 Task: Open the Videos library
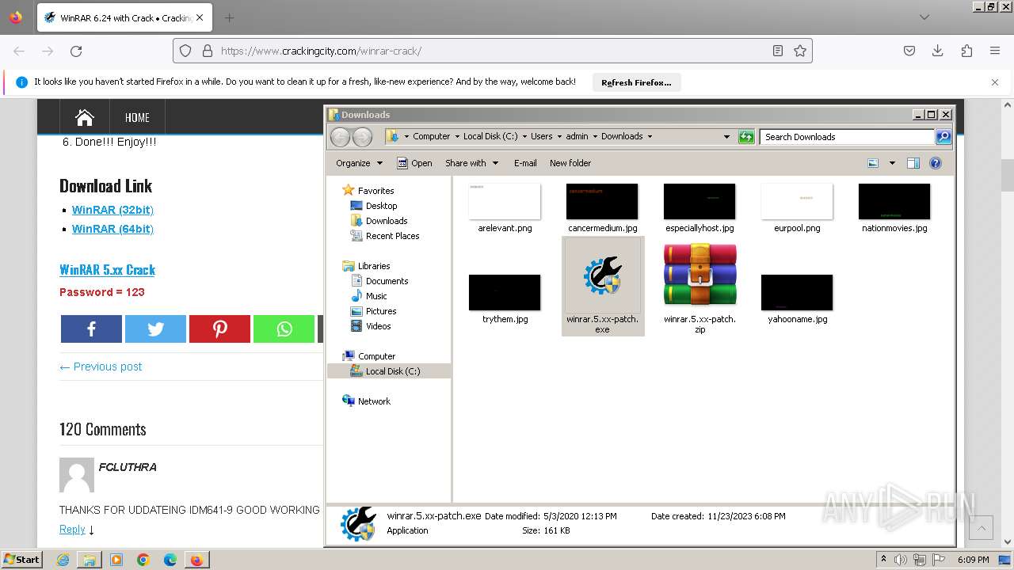coord(378,326)
